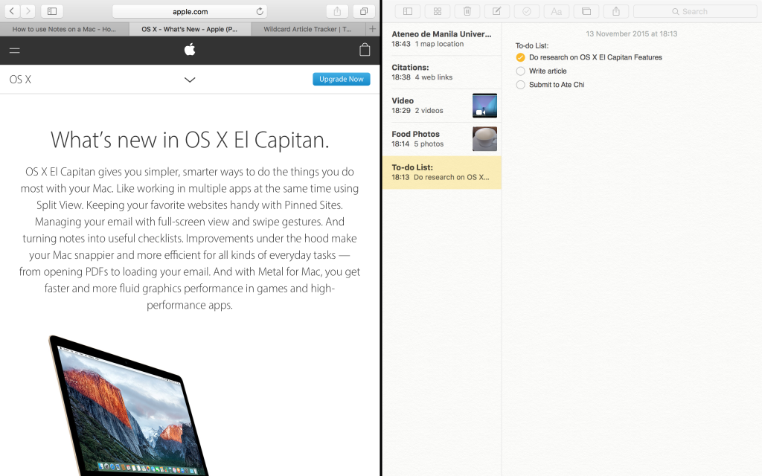762x476 pixels.
Task: Click the To-do List title text
Action: [531, 45]
